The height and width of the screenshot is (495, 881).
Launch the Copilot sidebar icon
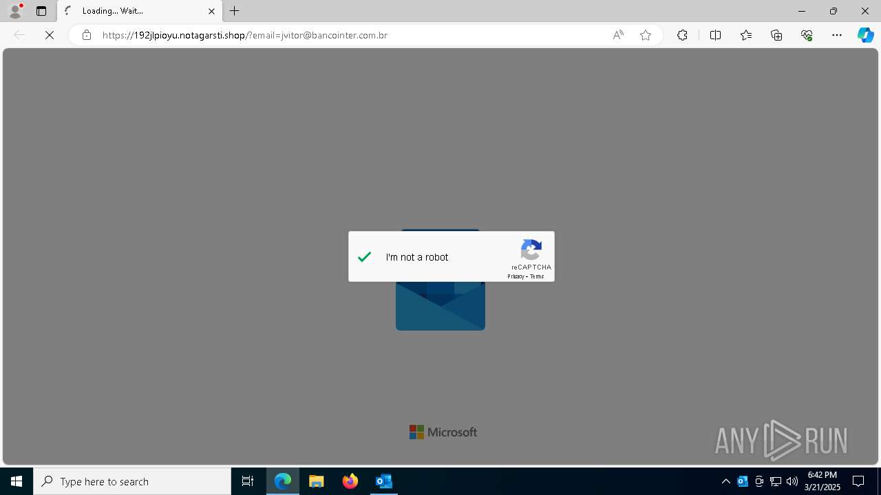pos(865,35)
